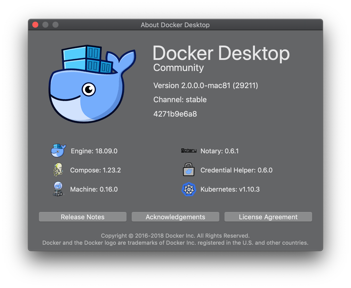Viewport: 351px width, 288px height.
Task: Click the Community edition label
Action: click(x=178, y=67)
